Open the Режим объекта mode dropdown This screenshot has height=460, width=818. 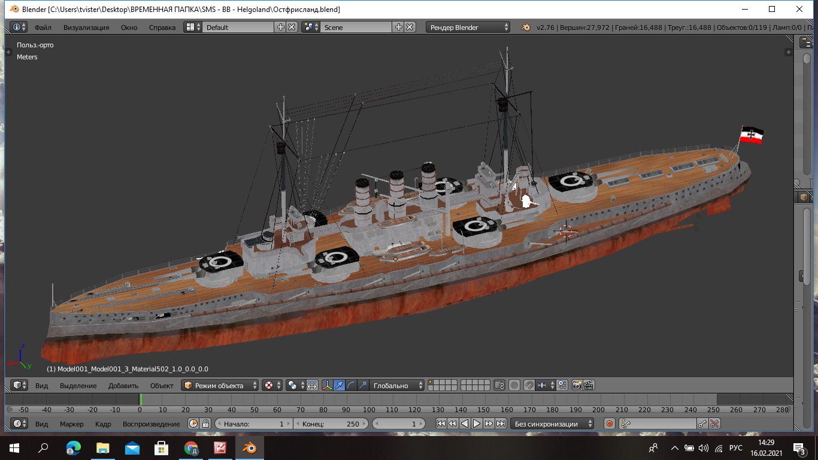click(220, 385)
